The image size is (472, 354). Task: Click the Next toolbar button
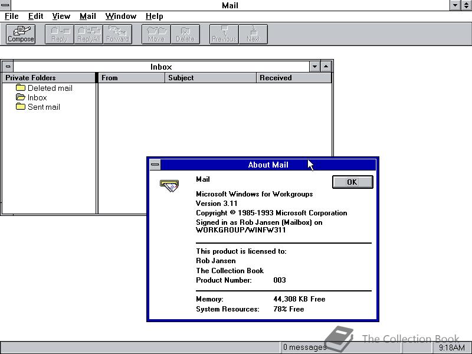coord(253,34)
